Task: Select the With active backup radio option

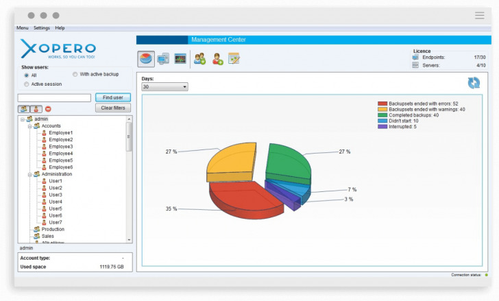Action: 75,74
